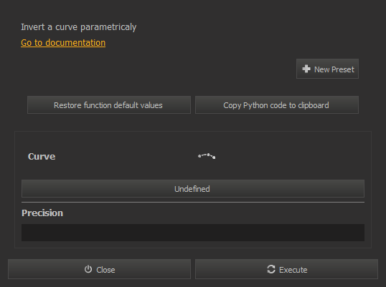Click the 'Undefined' text in curve button

tap(192, 189)
